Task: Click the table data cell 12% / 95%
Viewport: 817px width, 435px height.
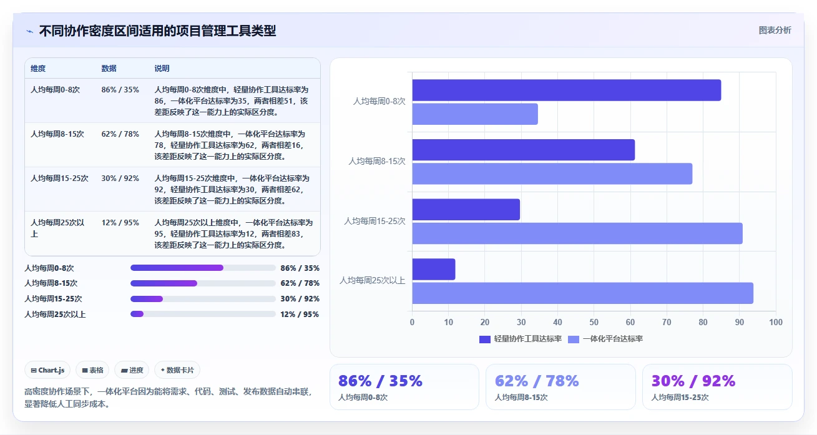Action: coord(120,223)
